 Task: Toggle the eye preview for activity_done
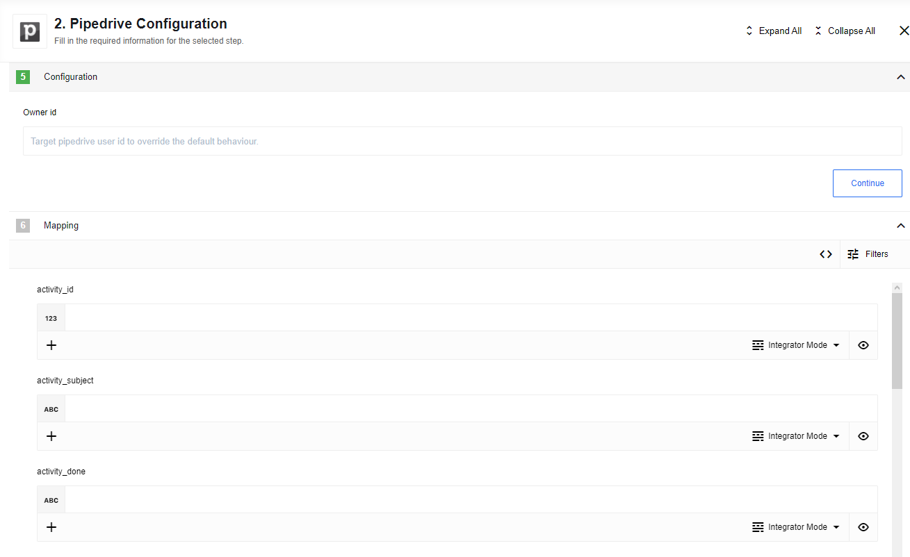pos(863,527)
